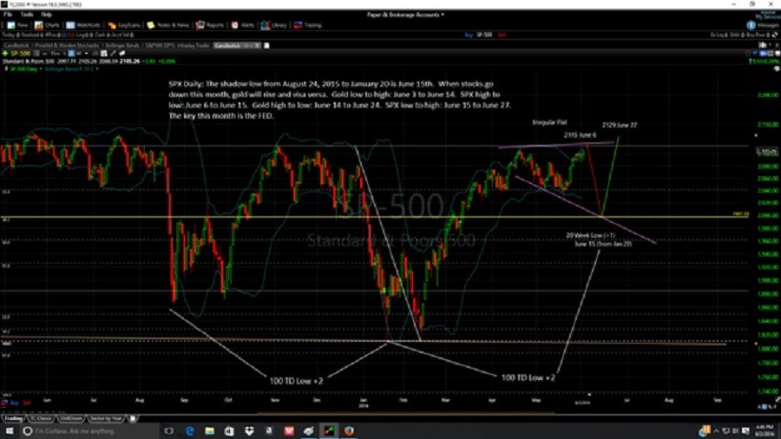Screen dimensions: 781x439
Task: Open Alerts from the toolbar
Action: pyautogui.click(x=243, y=25)
